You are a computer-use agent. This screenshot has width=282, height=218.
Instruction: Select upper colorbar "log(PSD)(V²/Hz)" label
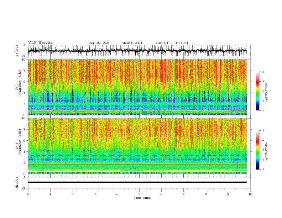pyautogui.click(x=266, y=93)
